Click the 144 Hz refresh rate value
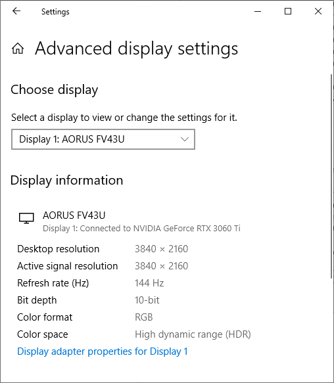The image size is (334, 383). pyautogui.click(x=149, y=283)
